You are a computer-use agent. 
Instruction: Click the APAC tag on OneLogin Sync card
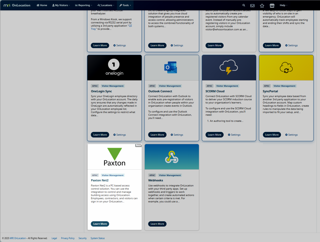click(x=95, y=86)
